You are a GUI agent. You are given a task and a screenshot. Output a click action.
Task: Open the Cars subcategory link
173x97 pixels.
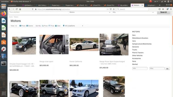pos(134,35)
